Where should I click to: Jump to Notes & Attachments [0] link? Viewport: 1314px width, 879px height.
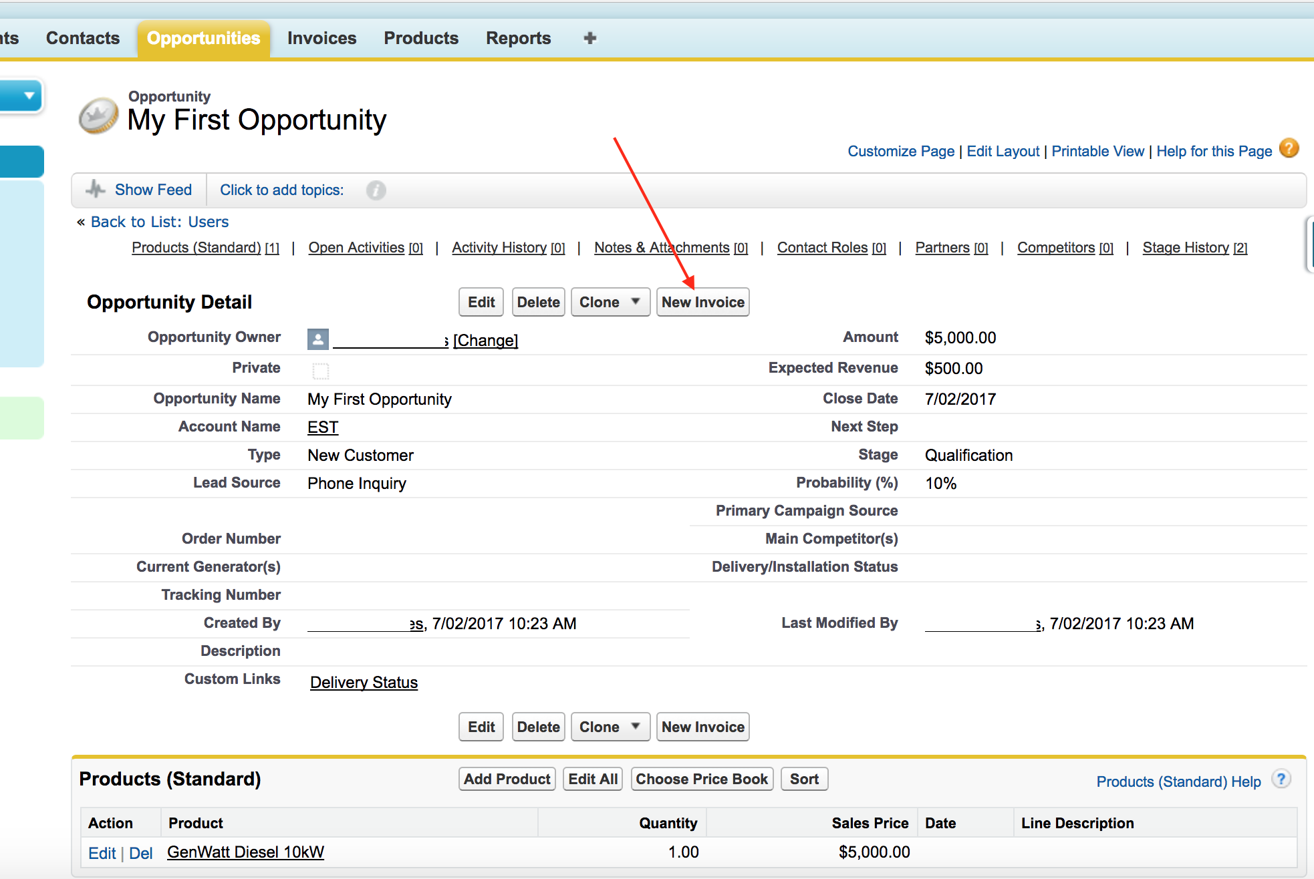point(670,247)
